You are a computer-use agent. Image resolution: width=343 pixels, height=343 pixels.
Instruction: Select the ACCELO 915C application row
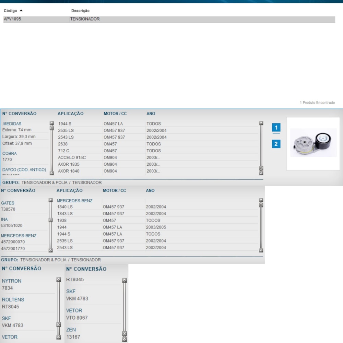click(x=157, y=157)
